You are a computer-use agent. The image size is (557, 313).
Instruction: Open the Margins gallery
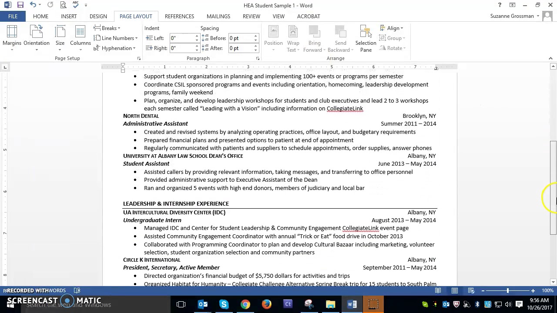[x=12, y=38]
